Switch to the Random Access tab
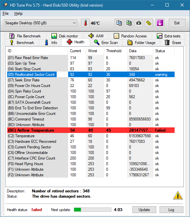 (130, 36)
